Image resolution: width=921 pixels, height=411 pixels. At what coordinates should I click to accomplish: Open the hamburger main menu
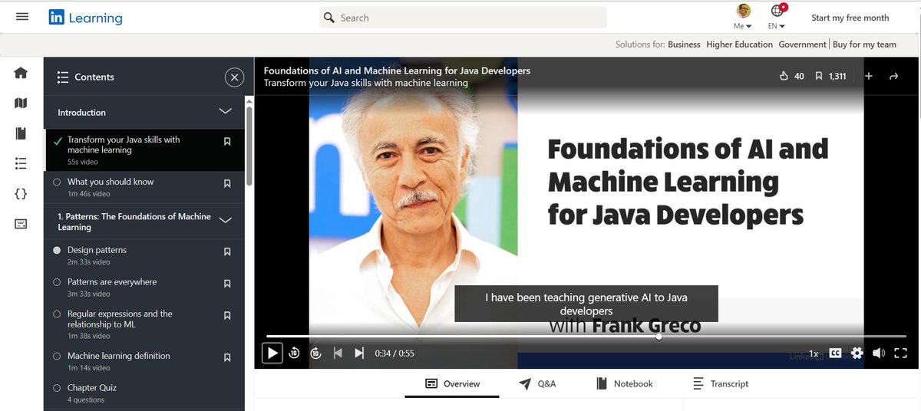[x=22, y=16]
